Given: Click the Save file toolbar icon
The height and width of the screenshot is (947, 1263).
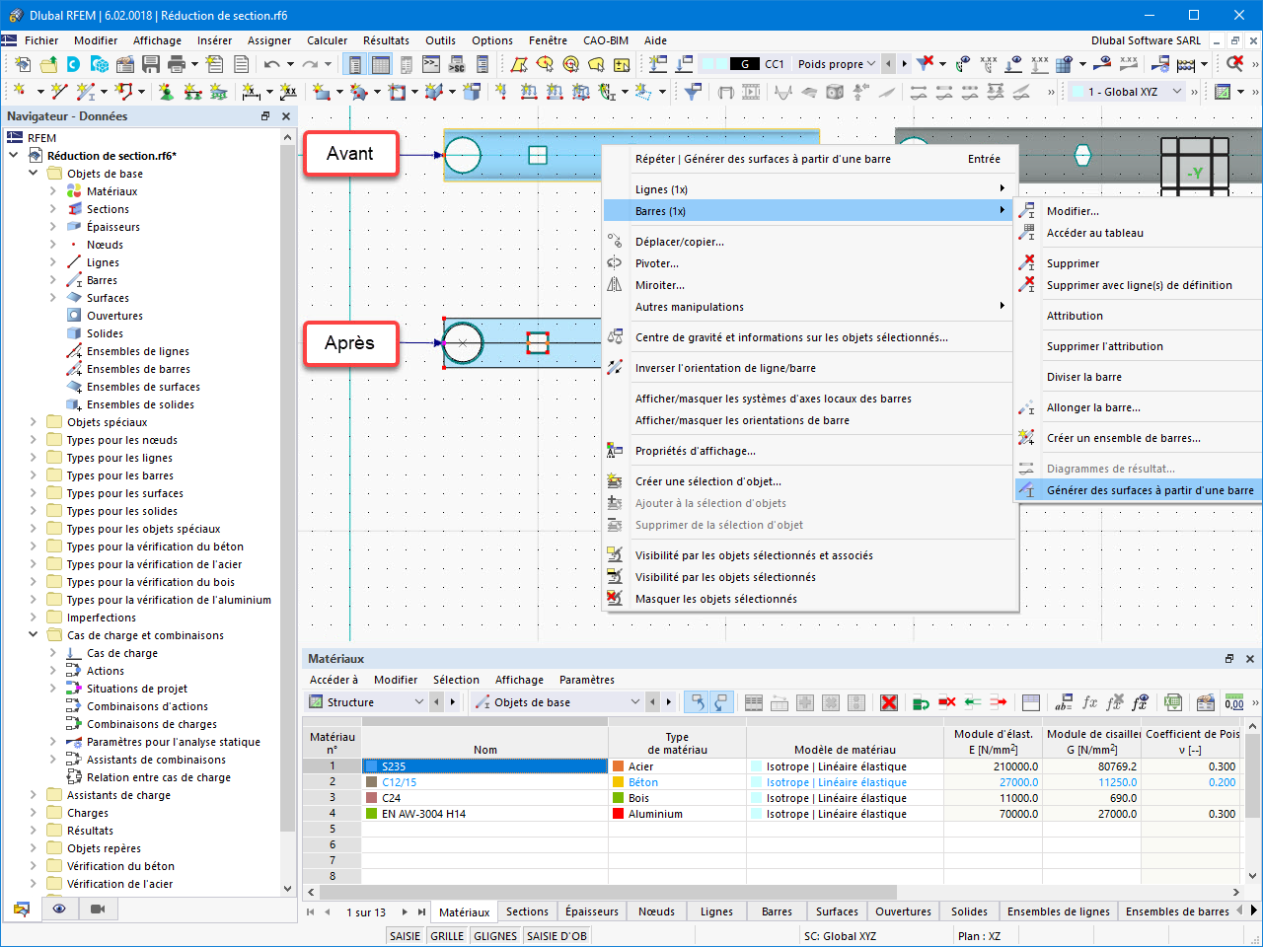Looking at the screenshot, I should (151, 64).
